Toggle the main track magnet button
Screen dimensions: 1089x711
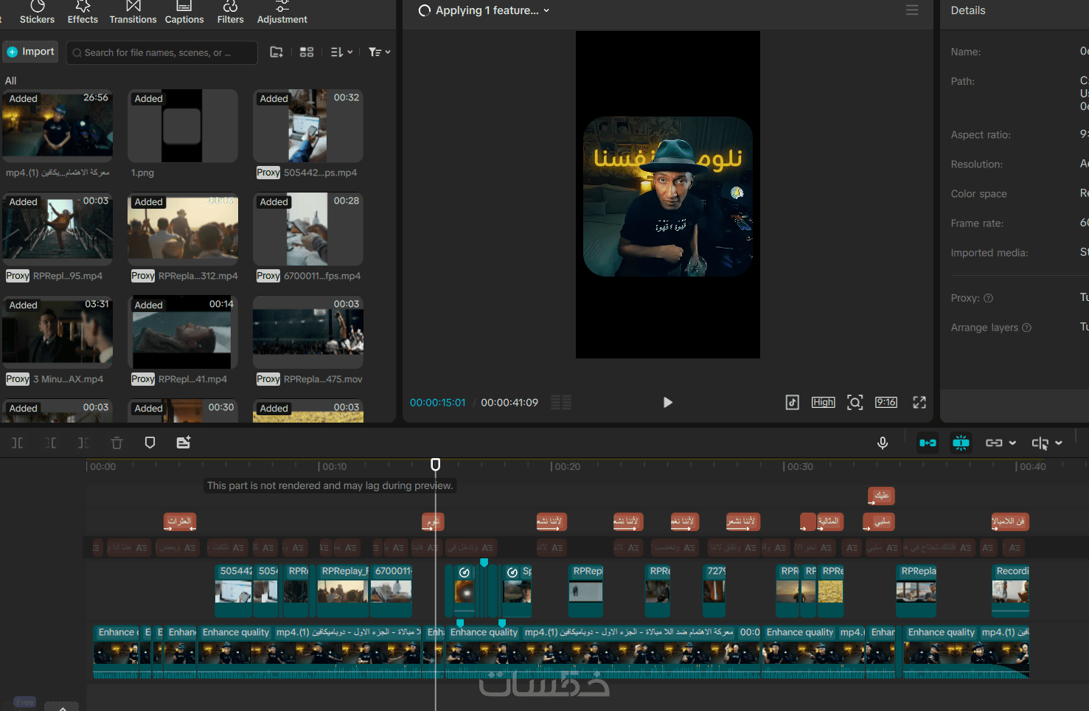(x=928, y=443)
